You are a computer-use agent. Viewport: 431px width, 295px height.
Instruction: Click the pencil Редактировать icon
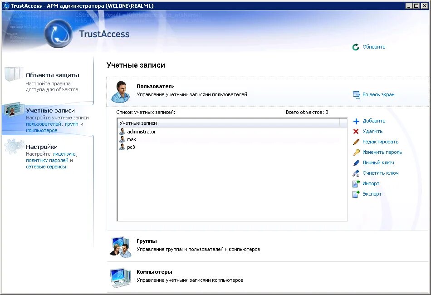pos(356,142)
